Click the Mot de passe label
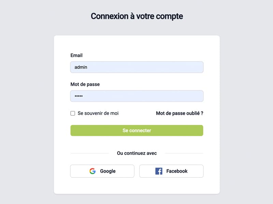Viewport: 273px width, 204px height. (85, 84)
